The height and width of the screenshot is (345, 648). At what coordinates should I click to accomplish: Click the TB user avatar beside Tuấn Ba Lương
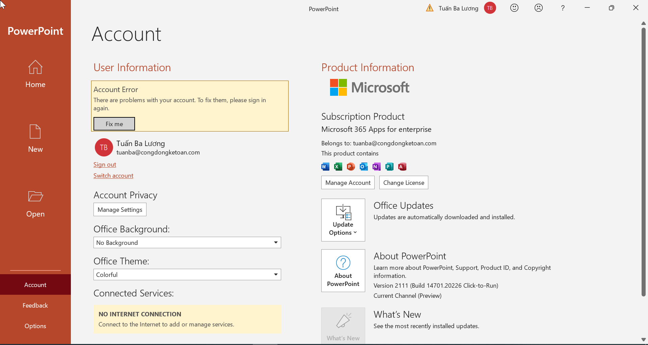click(104, 147)
